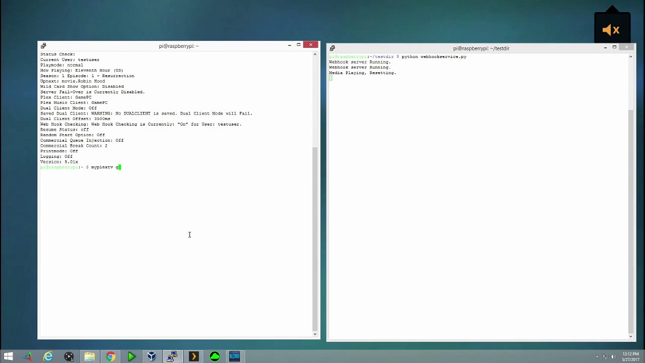Click 'Playmode: normal' line
This screenshot has height=363, width=645.
tap(62, 65)
